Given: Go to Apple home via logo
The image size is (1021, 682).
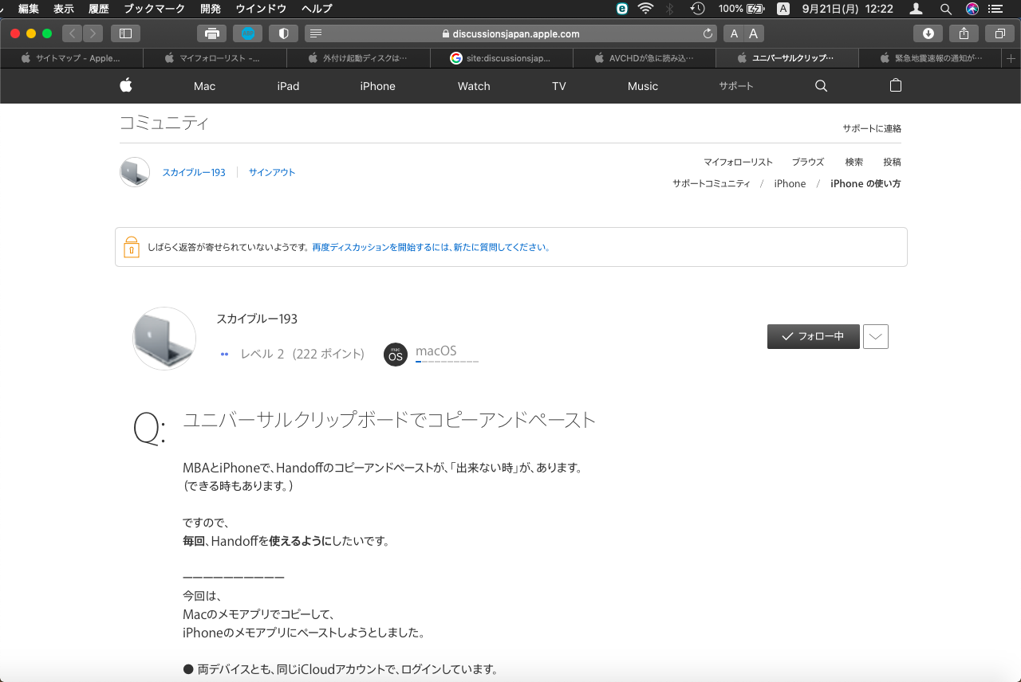Looking at the screenshot, I should coord(126,86).
